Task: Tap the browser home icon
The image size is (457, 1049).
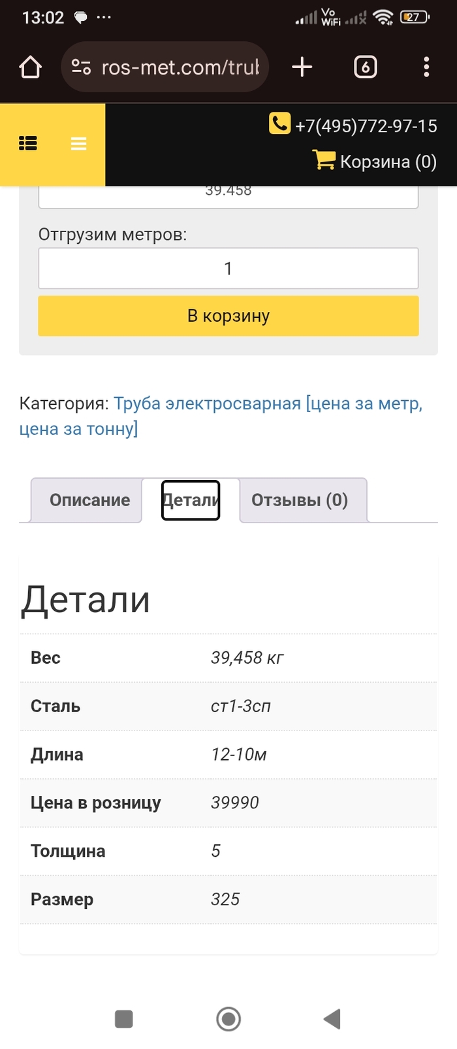Action: click(30, 67)
